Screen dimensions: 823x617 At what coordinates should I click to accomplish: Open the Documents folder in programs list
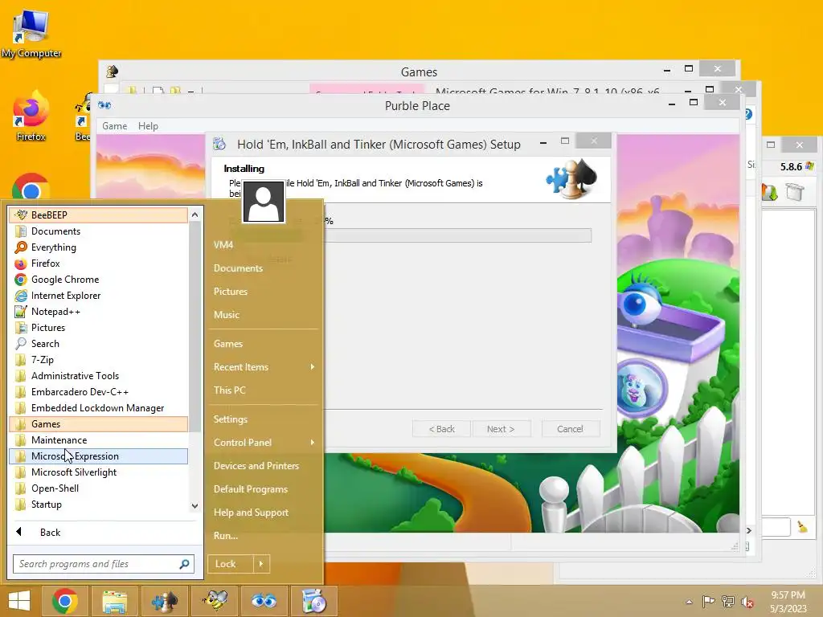(x=98, y=231)
